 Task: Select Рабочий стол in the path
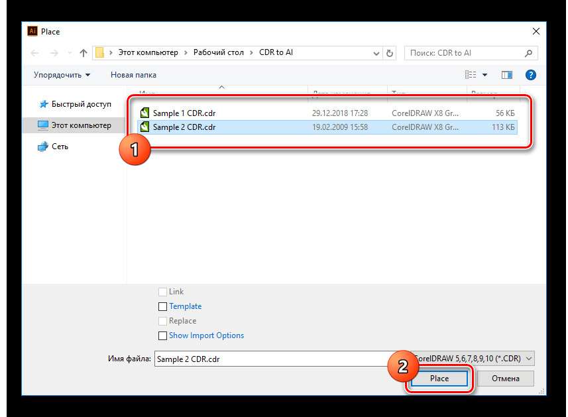(219, 52)
